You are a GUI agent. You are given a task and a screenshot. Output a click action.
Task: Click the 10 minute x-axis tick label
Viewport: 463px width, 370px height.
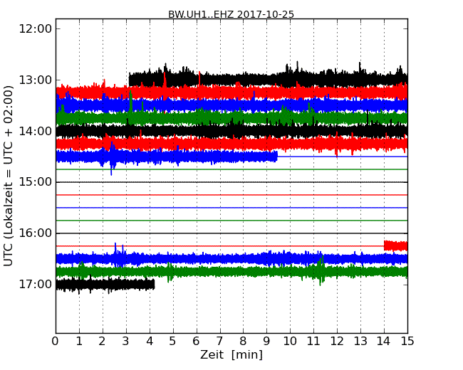click(x=290, y=341)
